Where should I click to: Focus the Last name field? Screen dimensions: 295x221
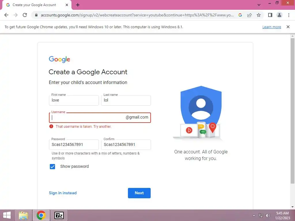(x=126, y=100)
